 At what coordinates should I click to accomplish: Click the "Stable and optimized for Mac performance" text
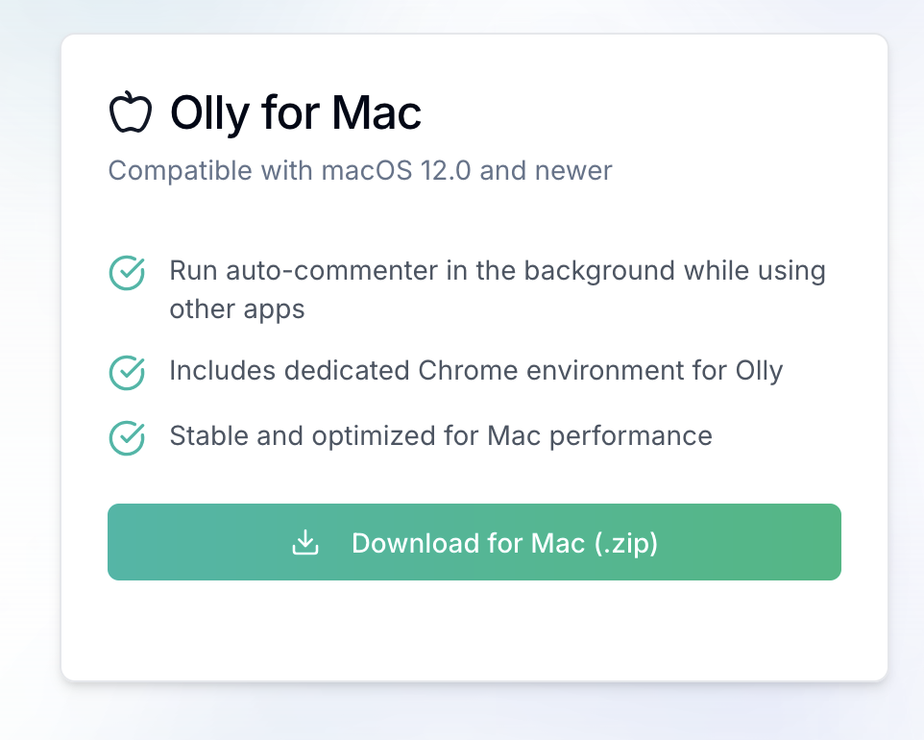tap(440, 436)
